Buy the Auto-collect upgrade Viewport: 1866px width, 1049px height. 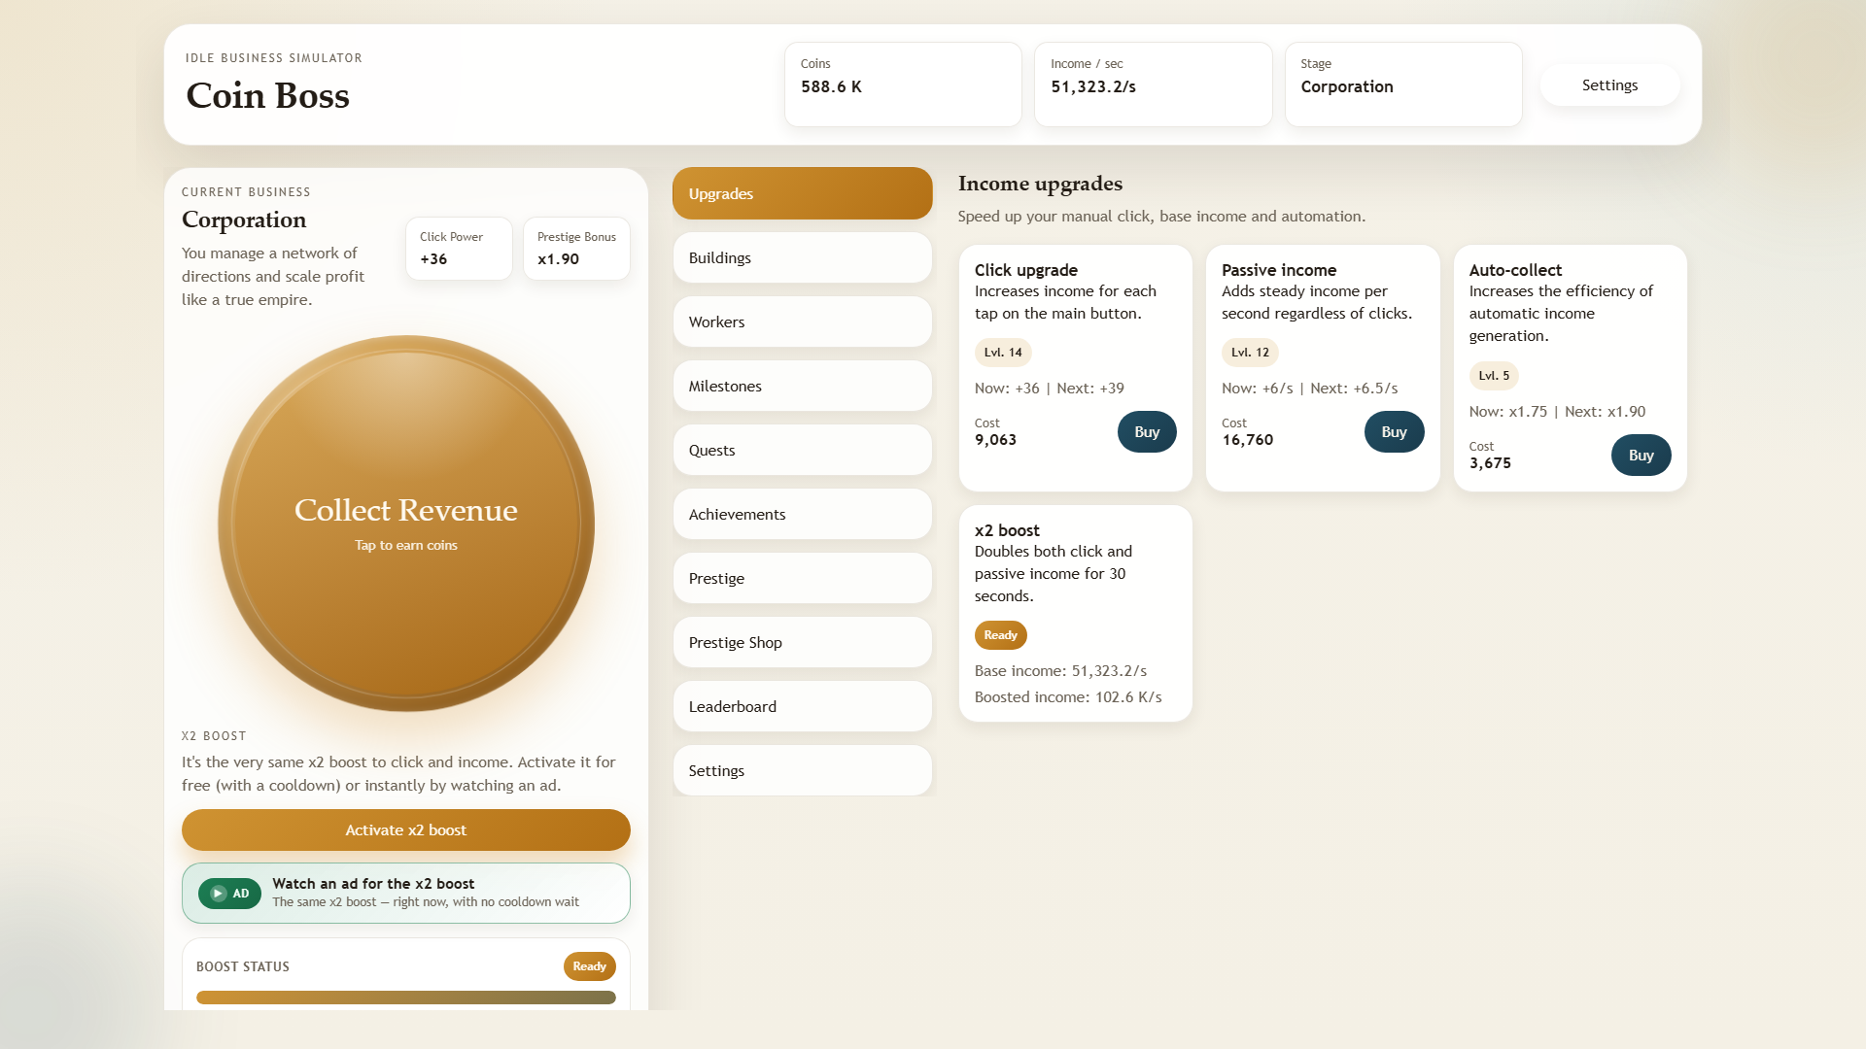[1641, 456]
